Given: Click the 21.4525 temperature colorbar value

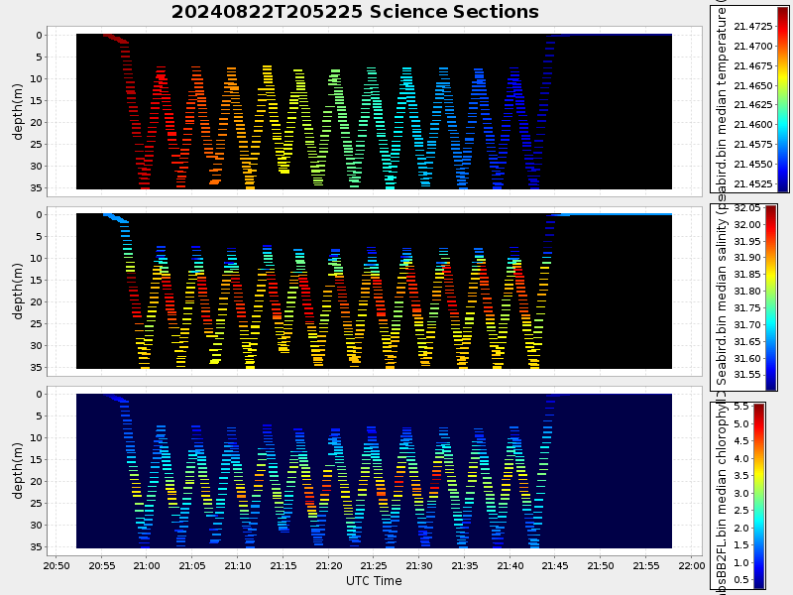Looking at the screenshot, I should [753, 183].
